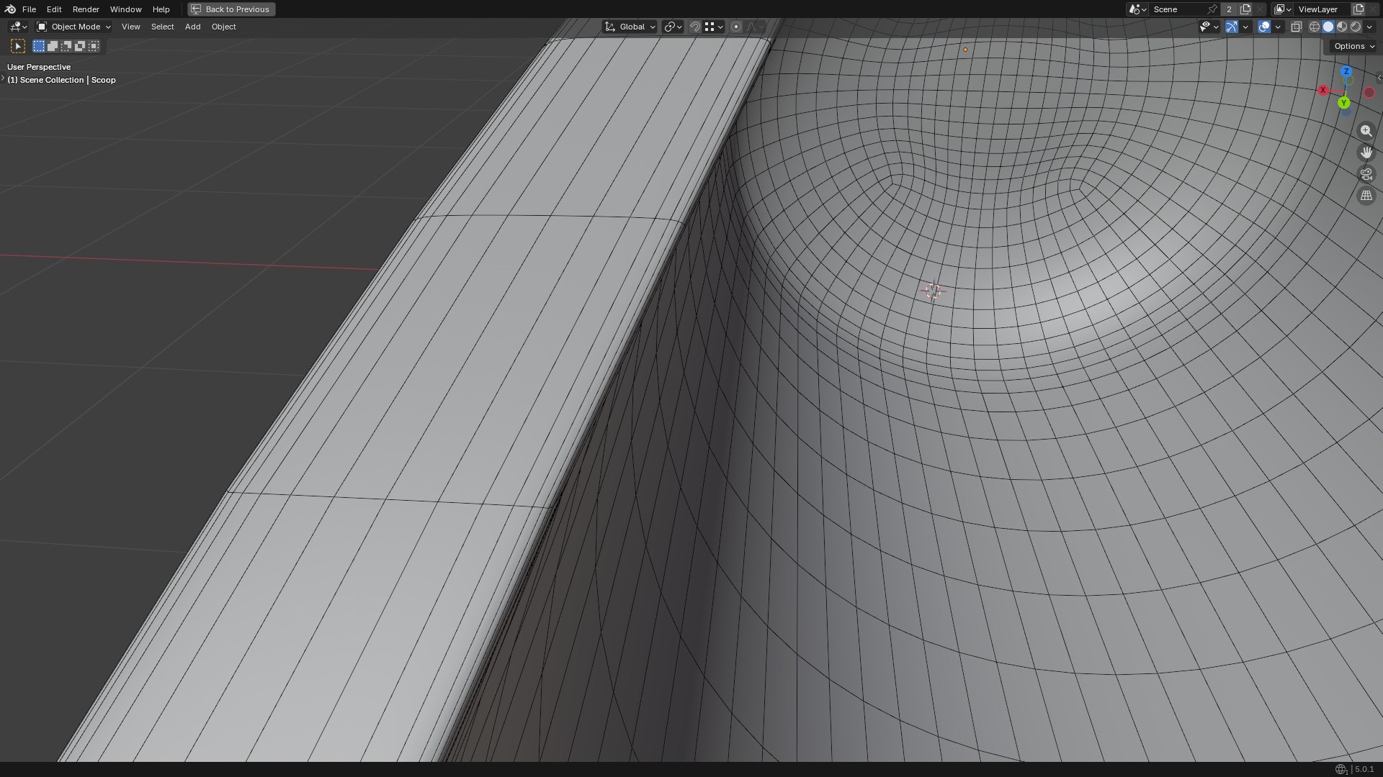Toggle viewport gizmos display

(1232, 27)
